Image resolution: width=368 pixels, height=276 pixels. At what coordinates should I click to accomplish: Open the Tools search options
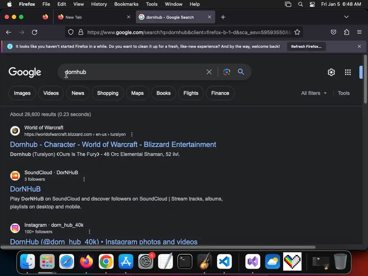[344, 93]
